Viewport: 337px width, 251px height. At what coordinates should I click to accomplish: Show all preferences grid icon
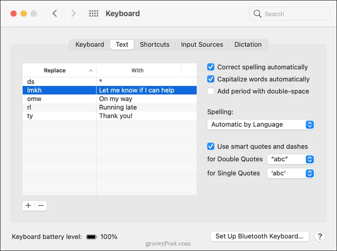pyautogui.click(x=94, y=13)
